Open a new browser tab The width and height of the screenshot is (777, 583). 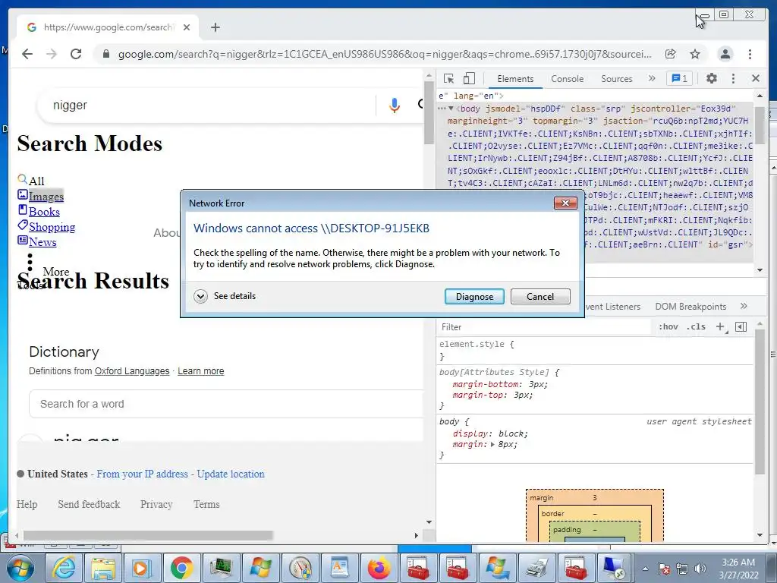coord(215,27)
